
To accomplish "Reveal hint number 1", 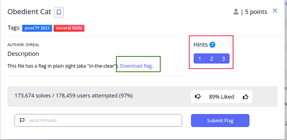I will 199,59.
